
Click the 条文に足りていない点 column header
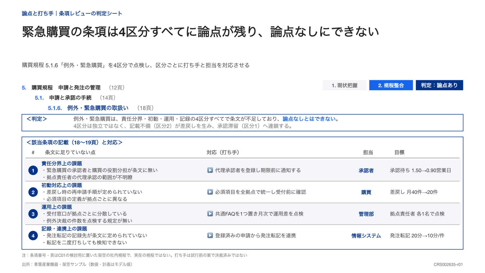click(70, 152)
